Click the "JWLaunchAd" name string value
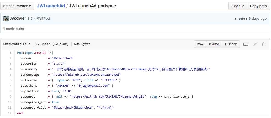Viewport: 271px width, 118px height. coord(62,58)
